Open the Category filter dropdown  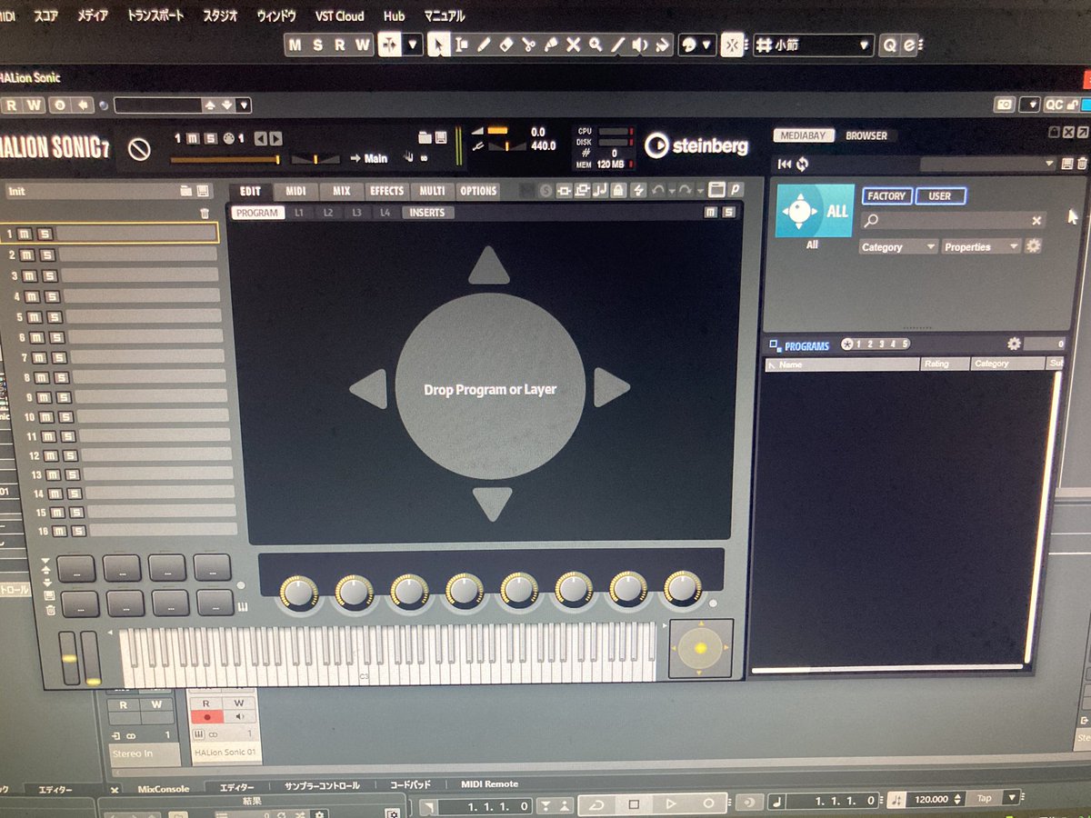pos(898,247)
